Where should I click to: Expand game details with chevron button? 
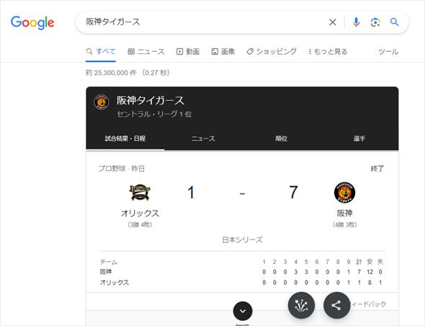(x=243, y=311)
